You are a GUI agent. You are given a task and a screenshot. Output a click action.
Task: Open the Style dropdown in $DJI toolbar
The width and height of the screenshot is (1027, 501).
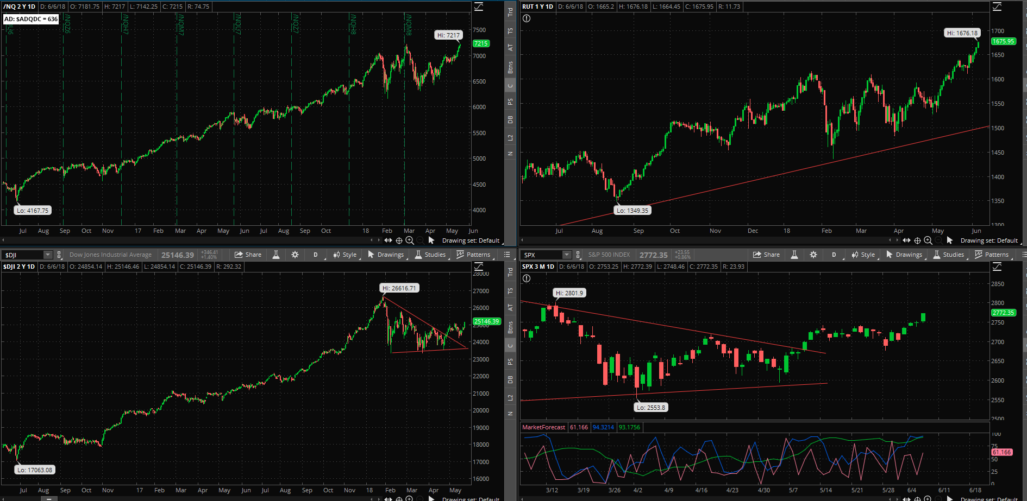tap(345, 255)
